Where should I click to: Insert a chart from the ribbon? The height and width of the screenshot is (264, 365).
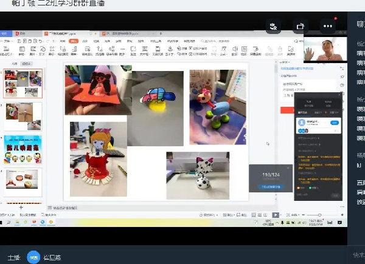point(74,50)
